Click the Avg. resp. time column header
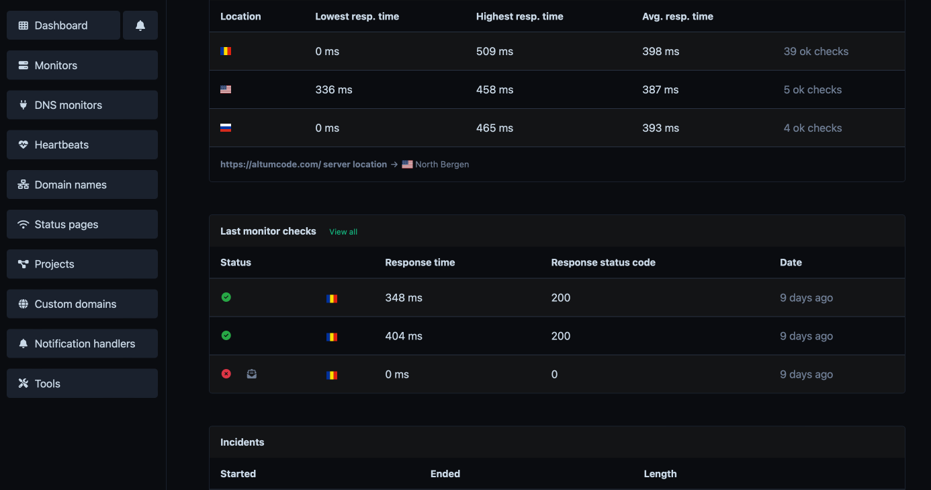The image size is (931, 490). click(678, 16)
